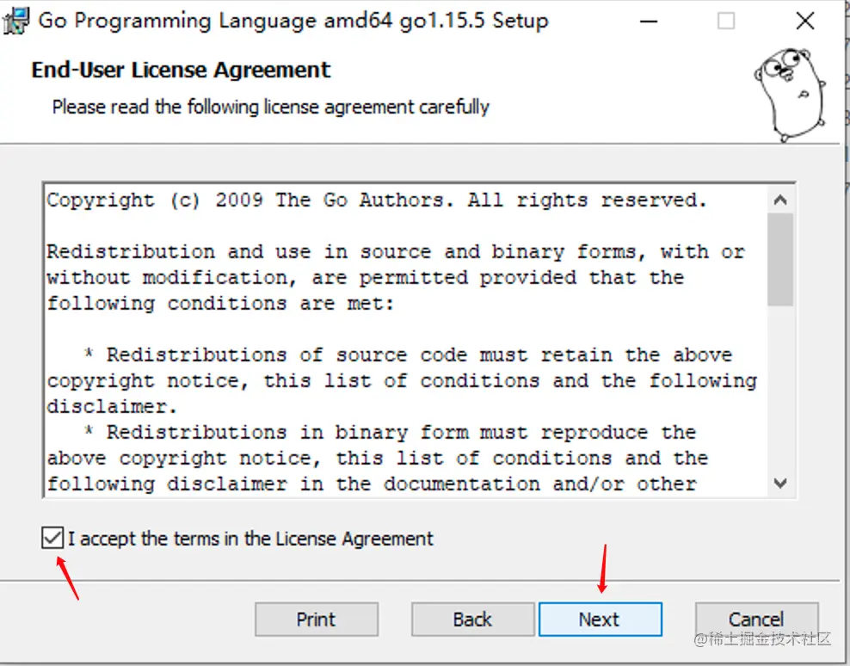Click the scrollbar down arrow
This screenshot has width=850, height=666.
tap(780, 484)
